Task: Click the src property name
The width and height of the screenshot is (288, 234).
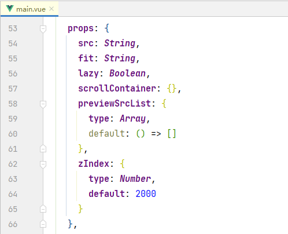Action: tap(86, 43)
